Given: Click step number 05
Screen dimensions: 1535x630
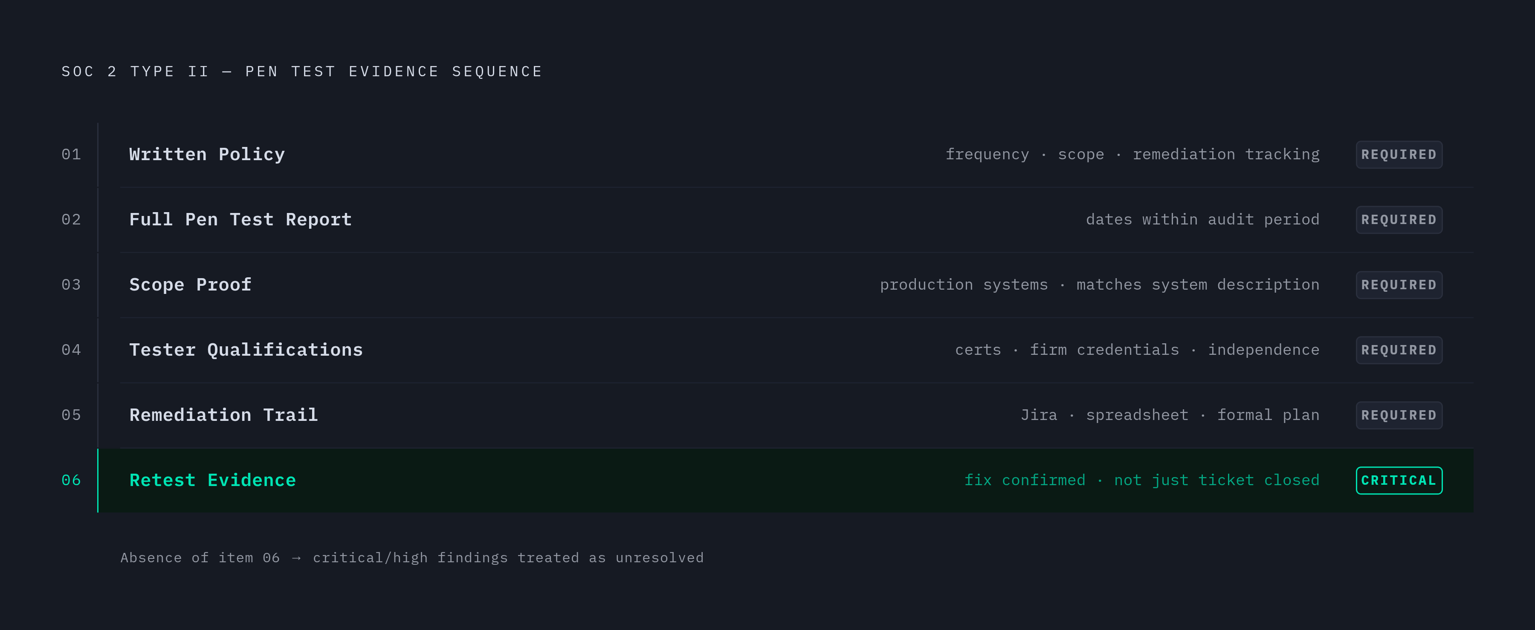Looking at the screenshot, I should (71, 415).
